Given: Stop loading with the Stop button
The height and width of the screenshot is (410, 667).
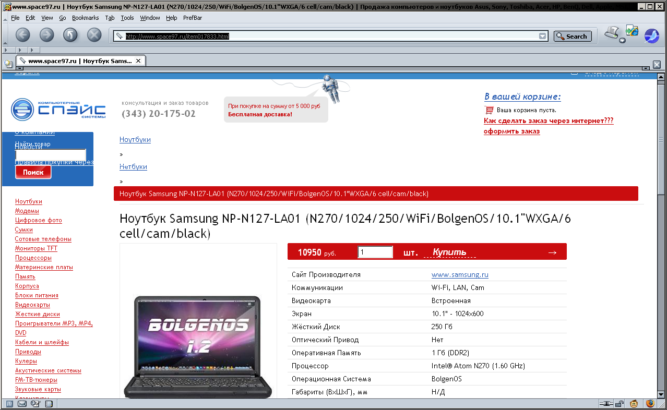Looking at the screenshot, I should tap(94, 35).
